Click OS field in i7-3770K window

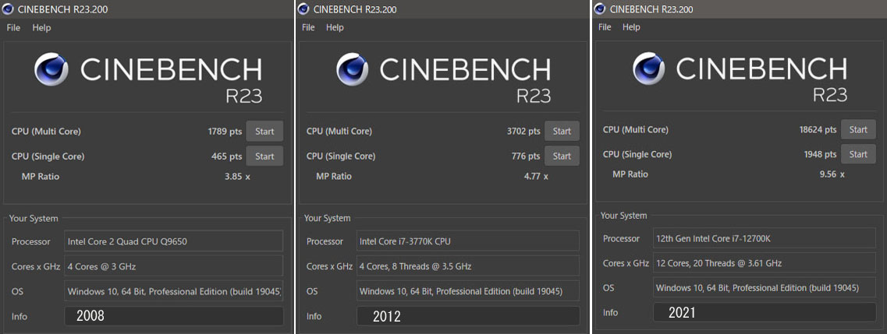click(x=468, y=291)
